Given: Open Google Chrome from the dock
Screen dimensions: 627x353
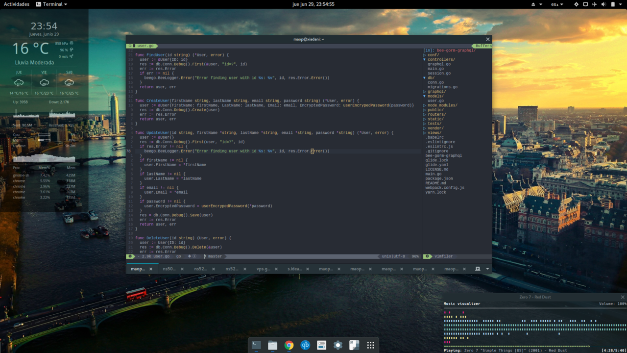Looking at the screenshot, I should coord(289,345).
